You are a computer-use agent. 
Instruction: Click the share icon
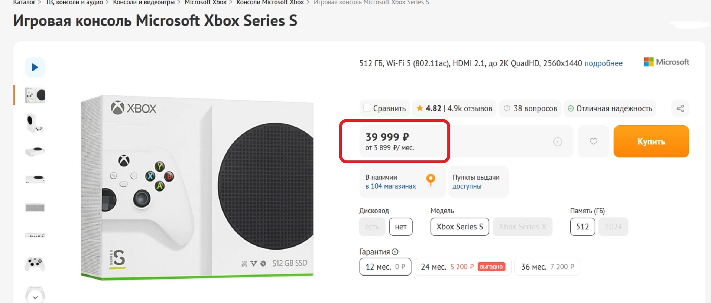(680, 109)
